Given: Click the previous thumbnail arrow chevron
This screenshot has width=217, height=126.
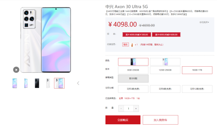Looking at the screenshot, I should (78, 83).
